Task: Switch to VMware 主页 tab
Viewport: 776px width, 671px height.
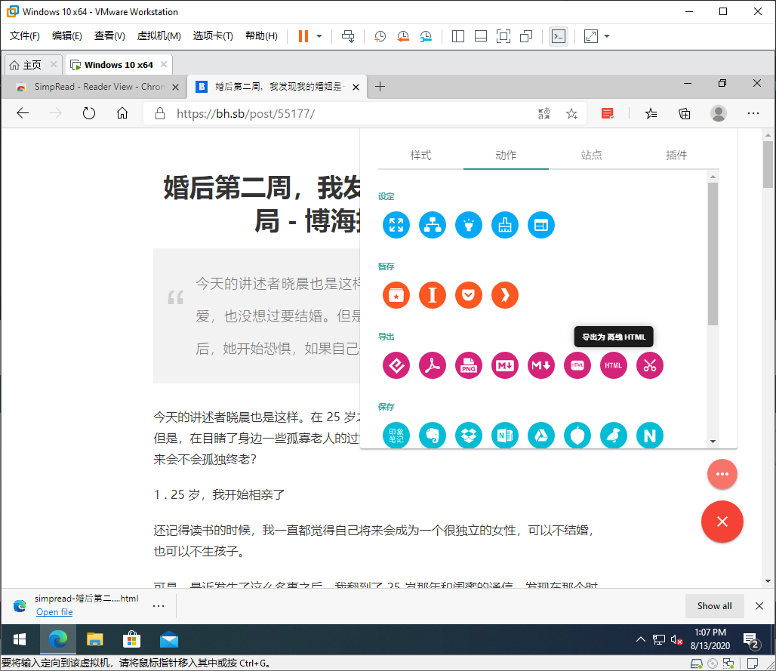Action: (x=32, y=65)
